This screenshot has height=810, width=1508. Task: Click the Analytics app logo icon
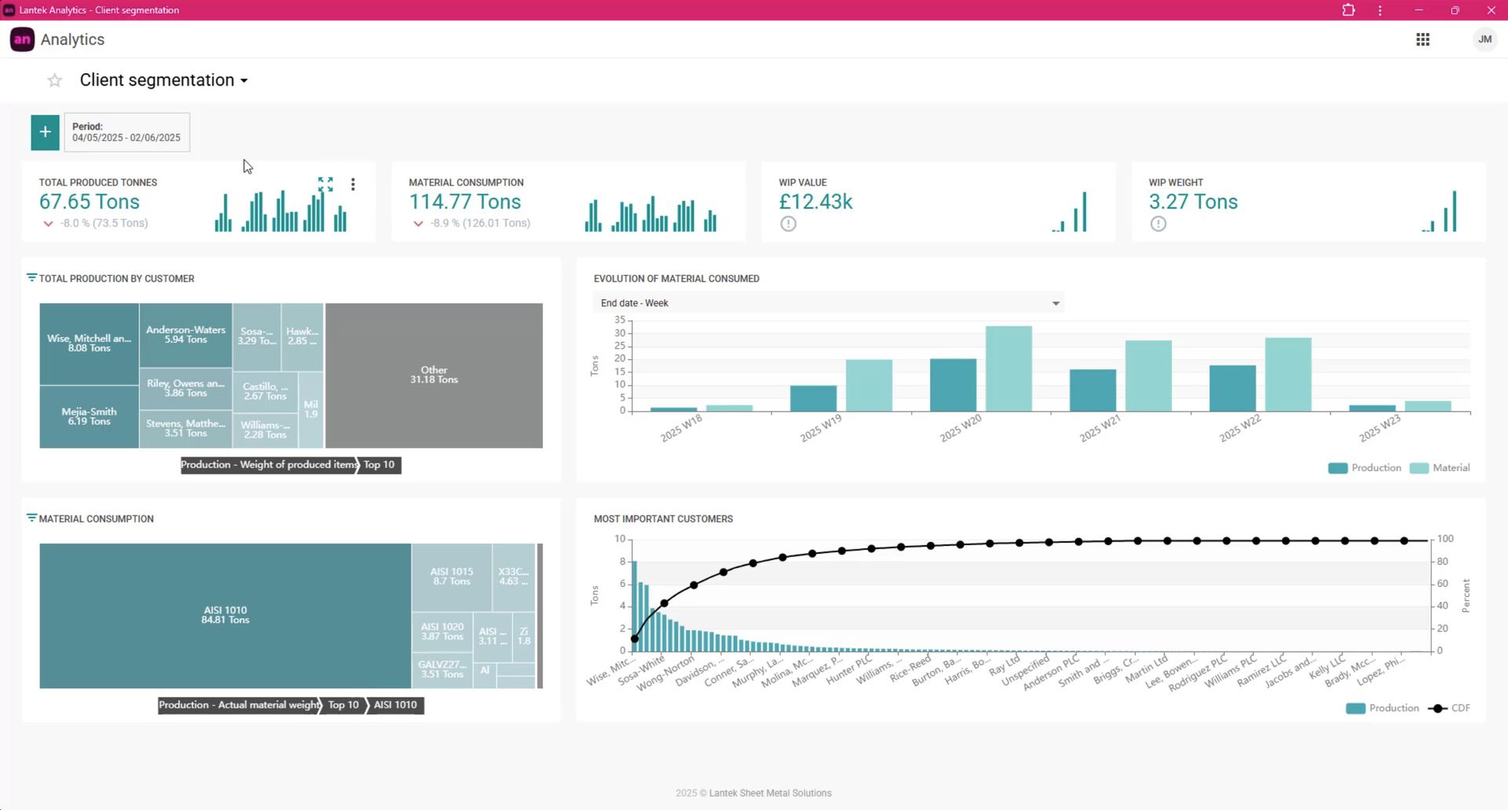pyautogui.click(x=22, y=39)
